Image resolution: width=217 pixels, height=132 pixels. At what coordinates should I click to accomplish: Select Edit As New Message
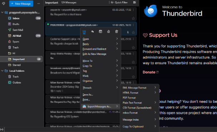[100, 54]
